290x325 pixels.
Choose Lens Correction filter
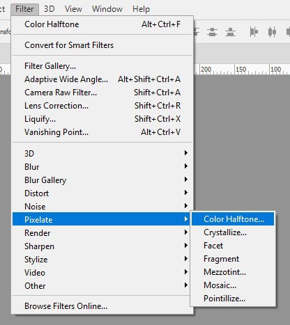[x=102, y=106]
